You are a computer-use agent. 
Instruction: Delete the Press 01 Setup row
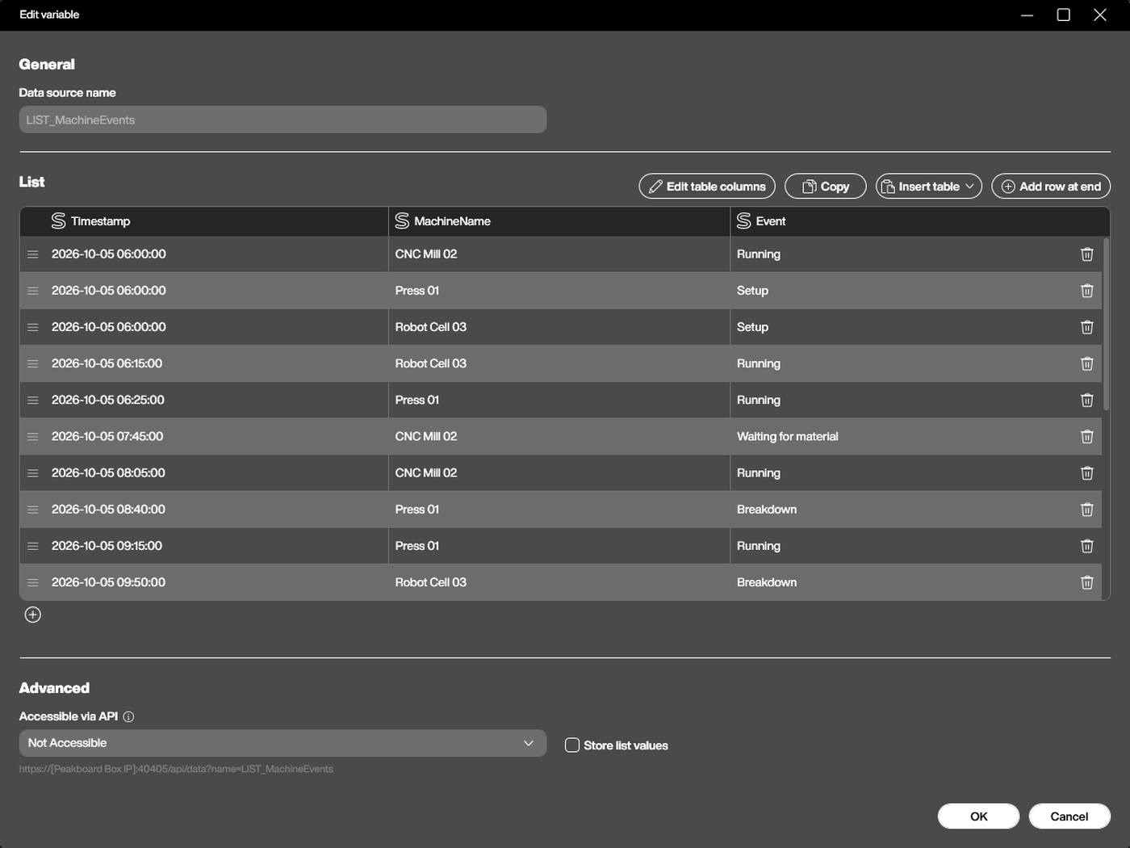coord(1086,291)
